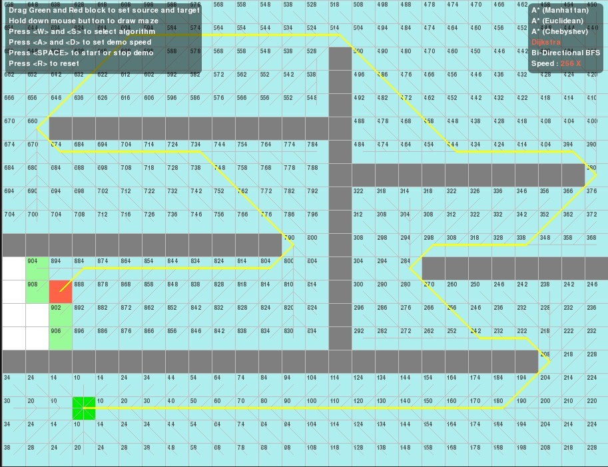Click the grid cell labeled 844
The height and width of the screenshot is (467, 608).
coord(177,268)
